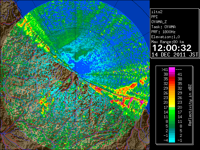Click the '>41' legend value
Screen dimensions: 200x150
(x=165, y=70)
